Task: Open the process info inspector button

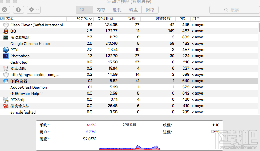Action: point(18,10)
